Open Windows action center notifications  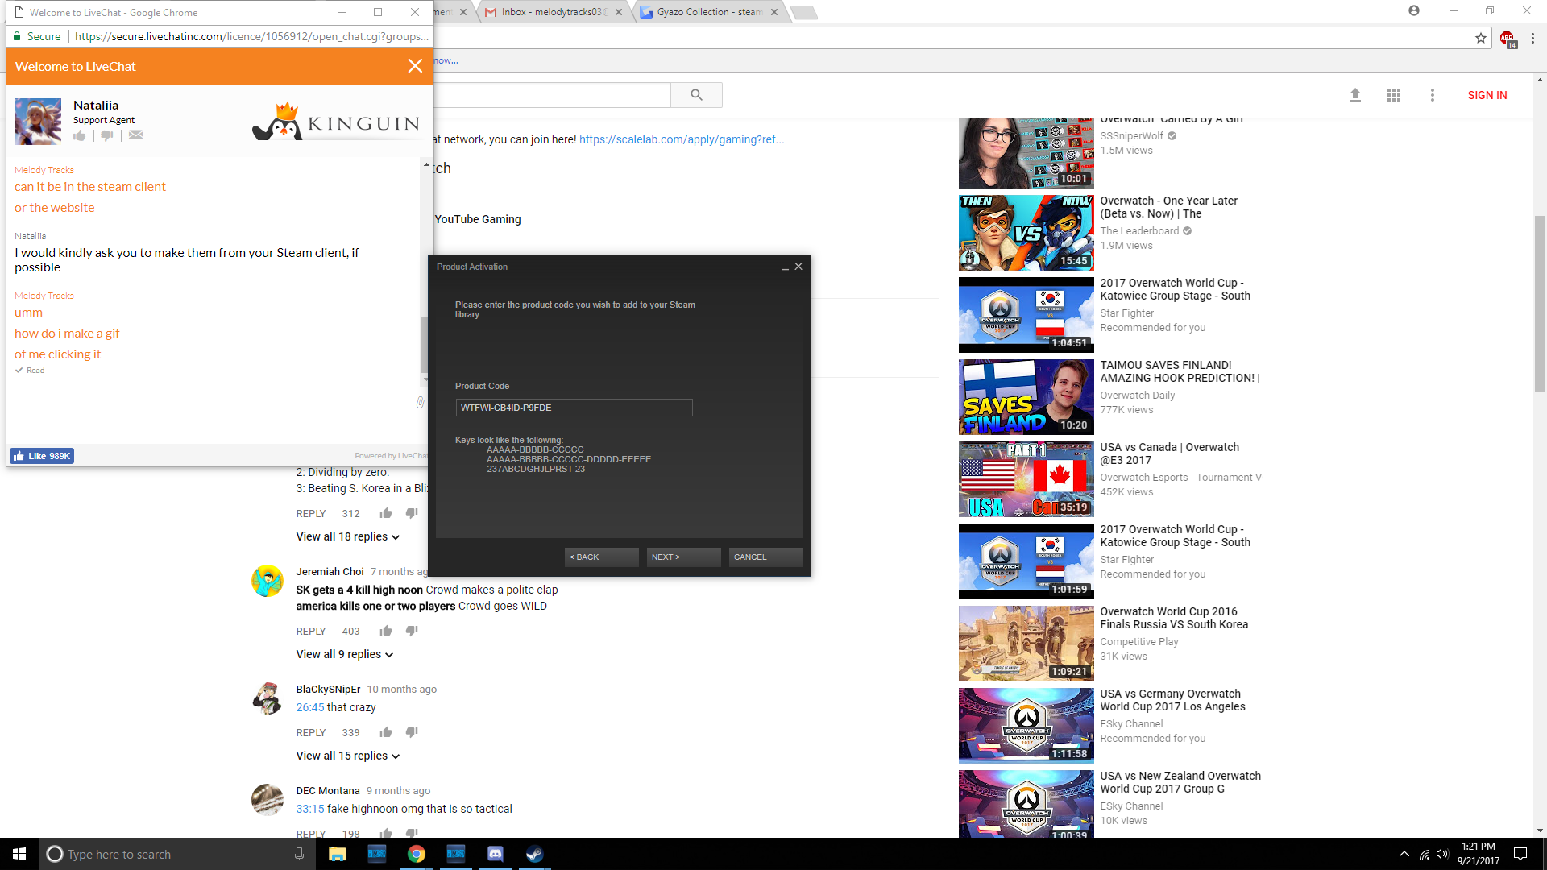[x=1520, y=854]
